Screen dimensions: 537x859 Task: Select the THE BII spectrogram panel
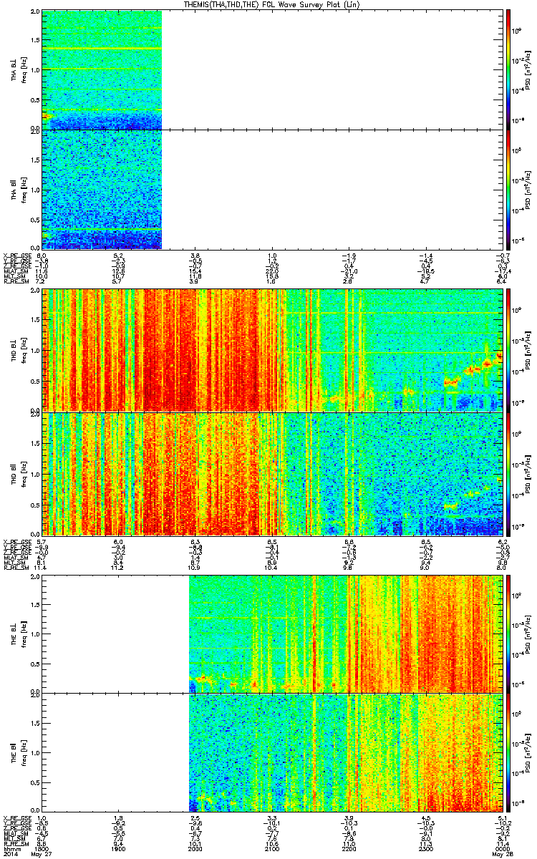[271, 752]
